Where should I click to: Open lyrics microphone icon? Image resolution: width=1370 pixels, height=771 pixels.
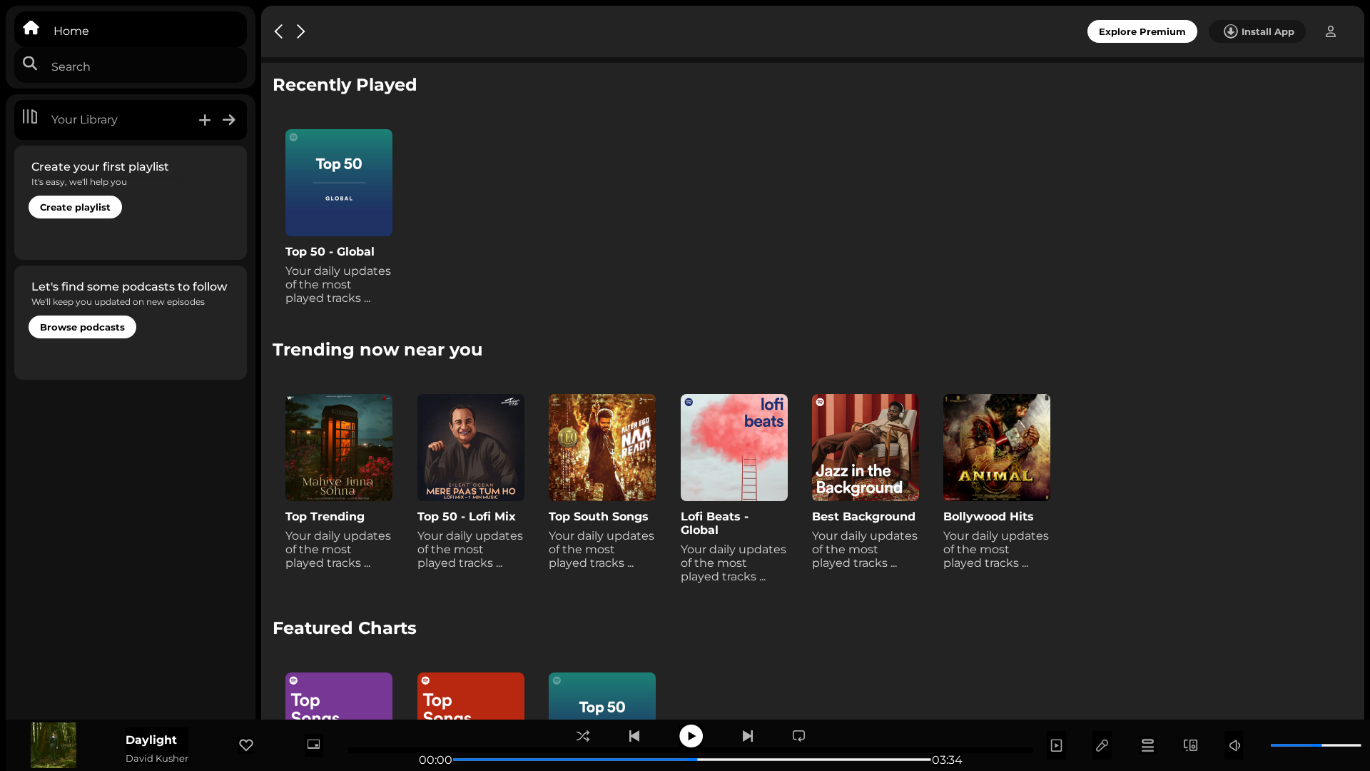tap(1102, 745)
